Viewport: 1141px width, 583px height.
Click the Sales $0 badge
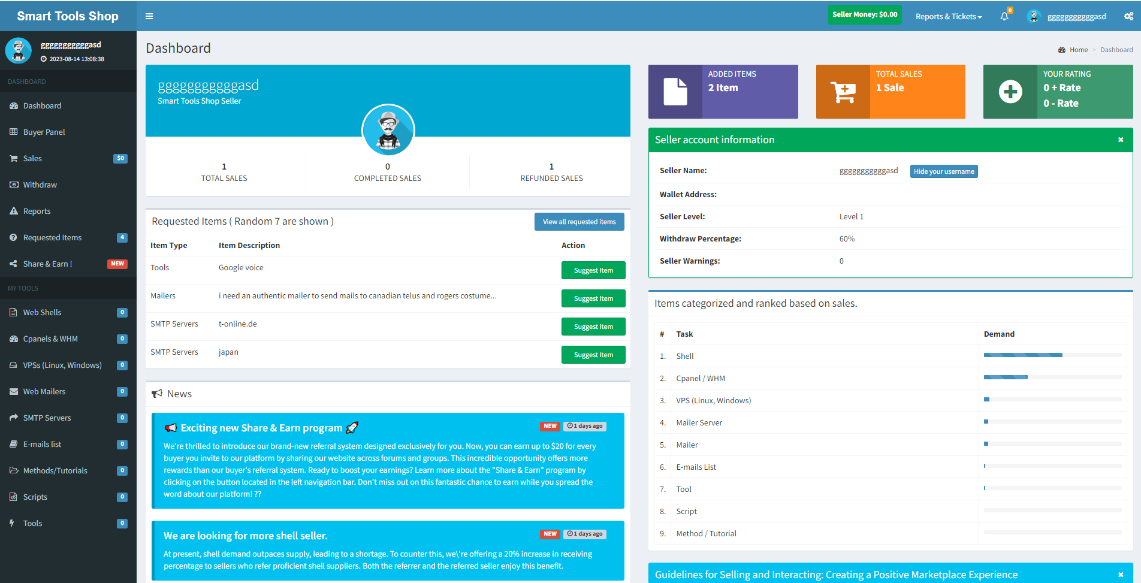tap(120, 158)
